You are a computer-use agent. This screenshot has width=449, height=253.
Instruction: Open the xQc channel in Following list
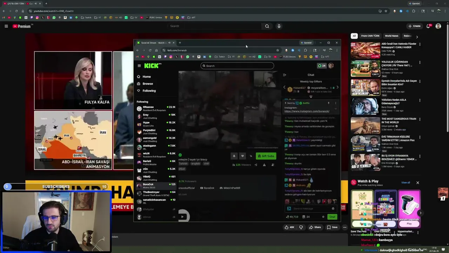156,170
